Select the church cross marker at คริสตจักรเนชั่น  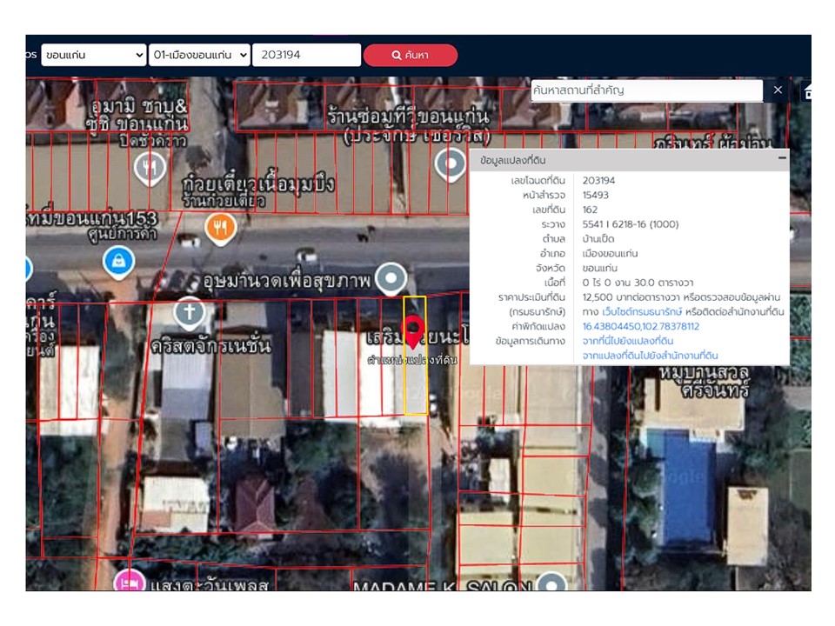[189, 310]
